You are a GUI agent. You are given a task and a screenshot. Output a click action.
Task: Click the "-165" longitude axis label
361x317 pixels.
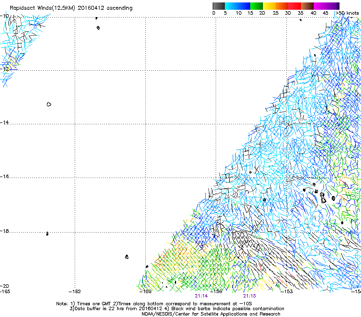[x=5, y=292]
